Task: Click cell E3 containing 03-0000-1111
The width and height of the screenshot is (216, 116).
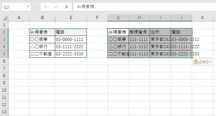Action: tap(71, 39)
